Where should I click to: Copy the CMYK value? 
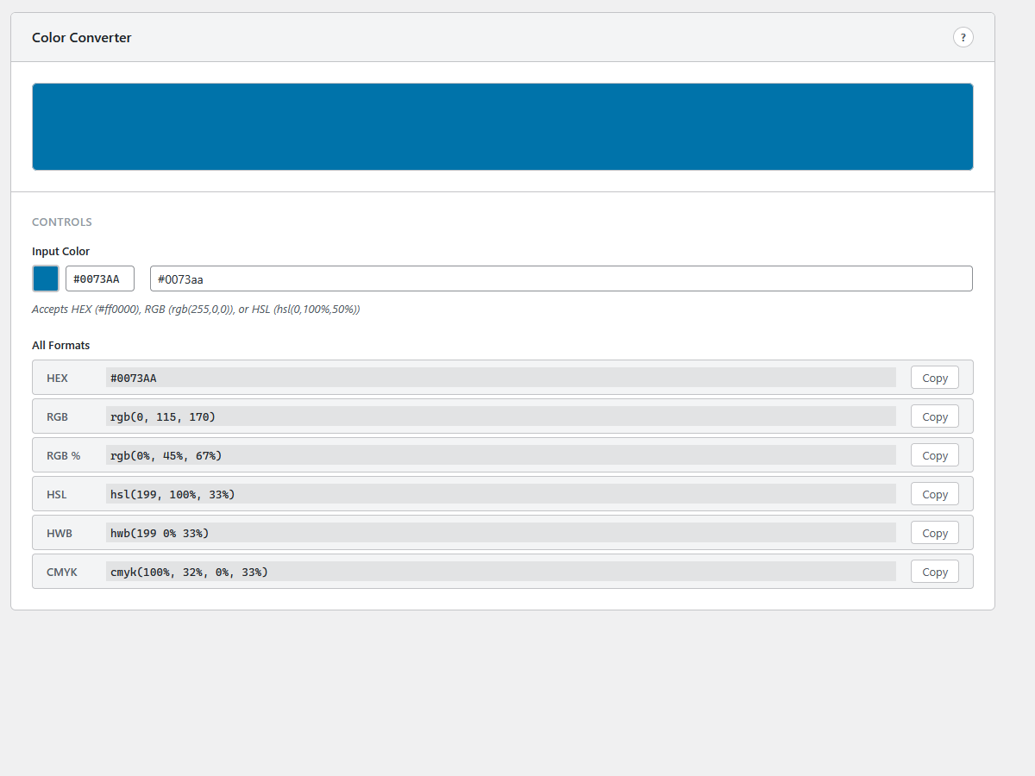(x=934, y=571)
